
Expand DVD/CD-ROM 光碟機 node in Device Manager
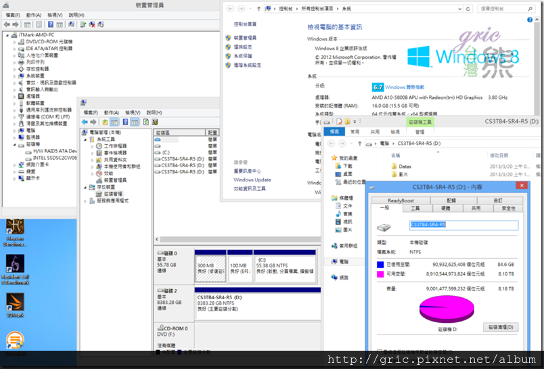pos(15,42)
